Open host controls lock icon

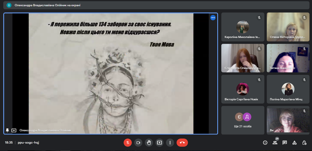[304, 143]
